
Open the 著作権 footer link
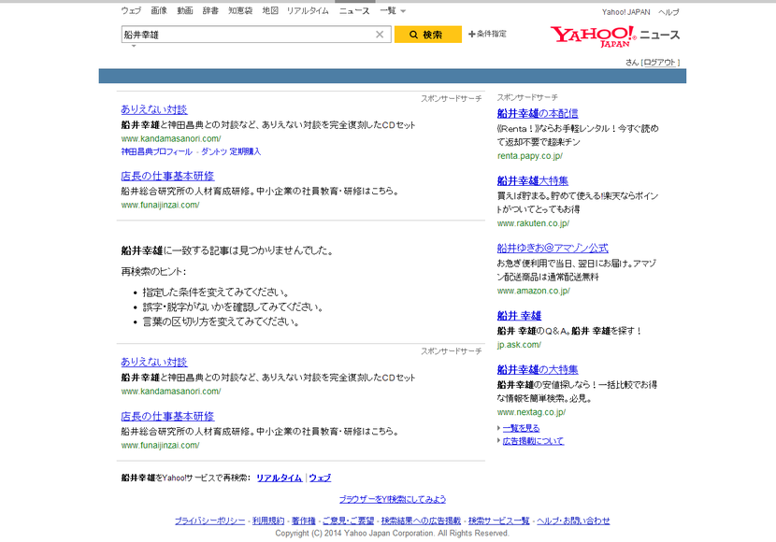tap(303, 521)
